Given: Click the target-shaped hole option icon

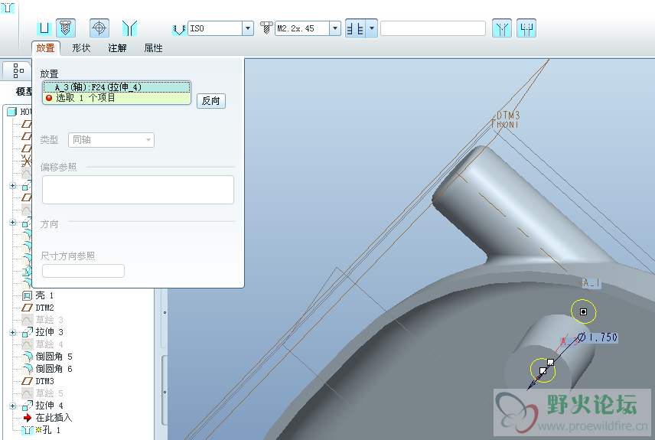Looking at the screenshot, I should click(99, 28).
